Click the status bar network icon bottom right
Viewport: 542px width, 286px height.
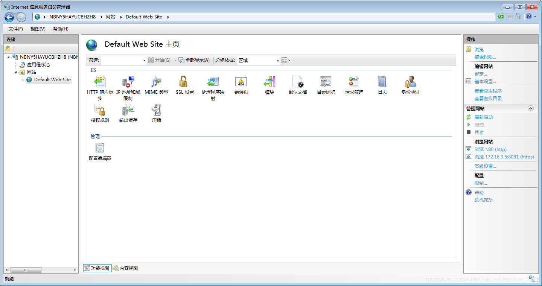click(532, 278)
